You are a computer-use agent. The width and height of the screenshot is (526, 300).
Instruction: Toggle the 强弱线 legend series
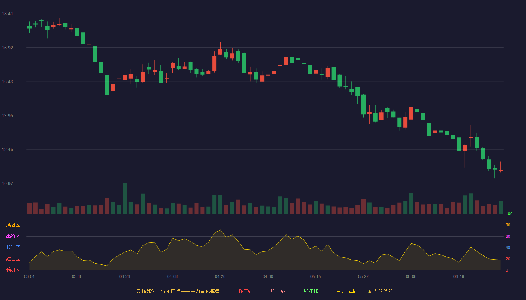pos(275,291)
